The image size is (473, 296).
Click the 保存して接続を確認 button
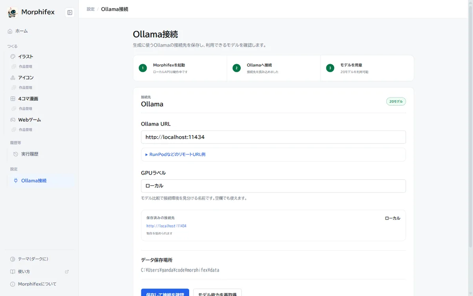coord(165,292)
